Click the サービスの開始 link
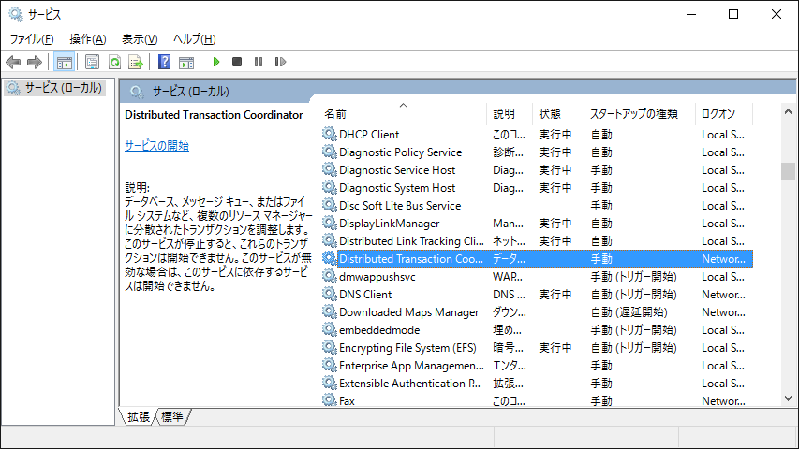799x449 pixels. [x=156, y=145]
